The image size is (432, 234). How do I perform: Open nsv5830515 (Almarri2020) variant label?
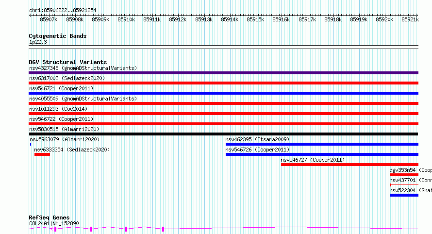(64, 129)
